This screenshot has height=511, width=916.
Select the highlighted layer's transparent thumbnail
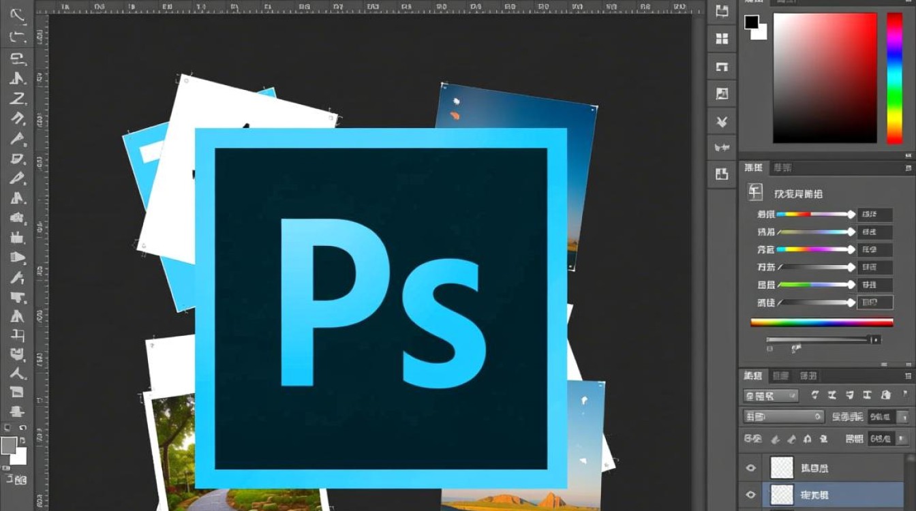782,495
